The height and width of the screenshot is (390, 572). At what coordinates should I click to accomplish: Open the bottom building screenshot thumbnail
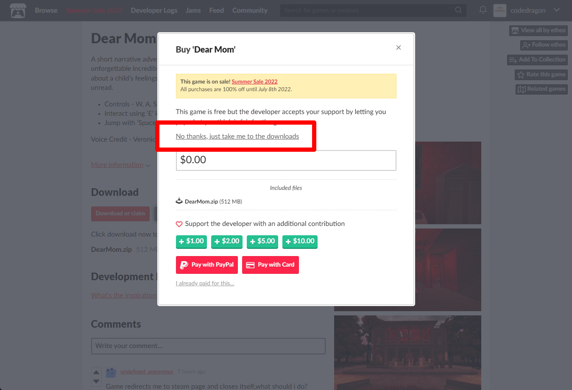[x=407, y=353]
